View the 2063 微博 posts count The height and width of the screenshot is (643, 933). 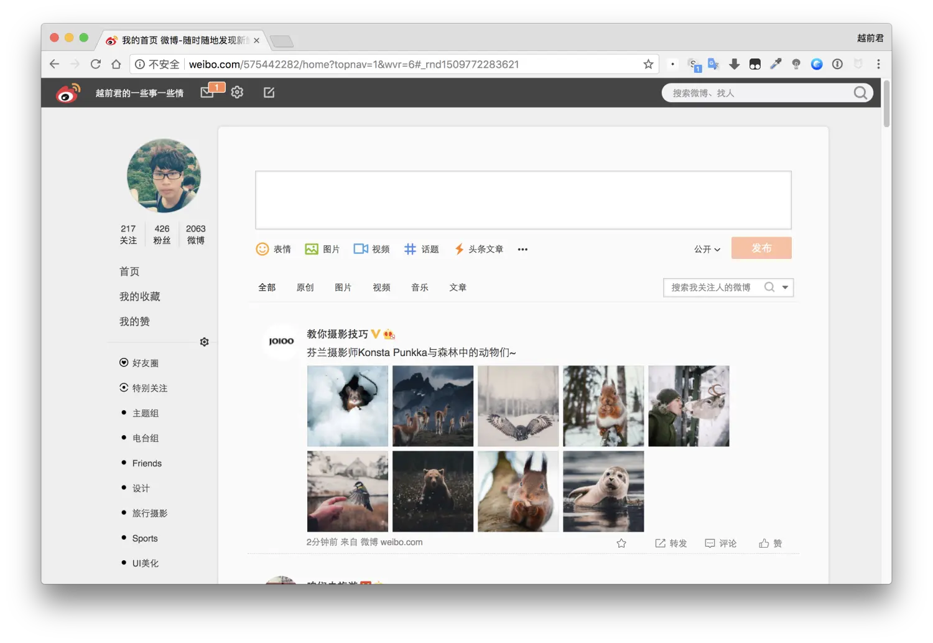click(x=195, y=234)
